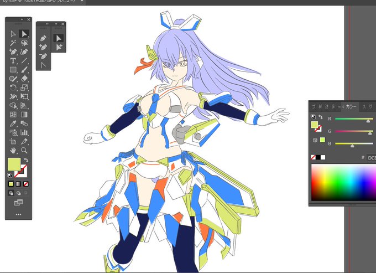Screen dimensions: 376x273
Task: Click Fill swatch in Color panel
Action: click(x=315, y=125)
